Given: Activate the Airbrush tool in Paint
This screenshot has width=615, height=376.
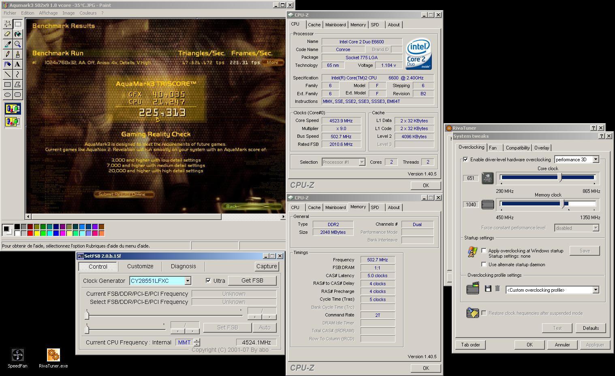Looking at the screenshot, I should point(8,64).
